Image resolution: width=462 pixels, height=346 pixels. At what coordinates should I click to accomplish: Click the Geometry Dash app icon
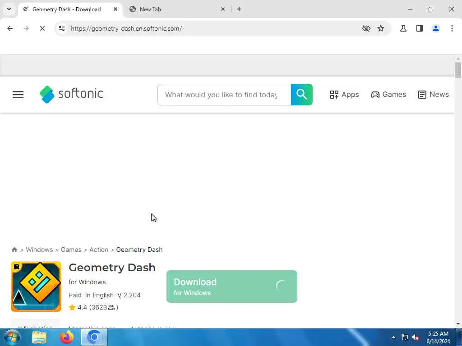[36, 286]
